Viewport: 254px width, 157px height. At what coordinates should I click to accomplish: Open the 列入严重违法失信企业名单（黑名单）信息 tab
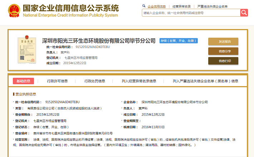(205, 81)
